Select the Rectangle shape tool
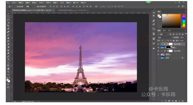Viewport: 193px width, 105px height. [x=8, y=66]
